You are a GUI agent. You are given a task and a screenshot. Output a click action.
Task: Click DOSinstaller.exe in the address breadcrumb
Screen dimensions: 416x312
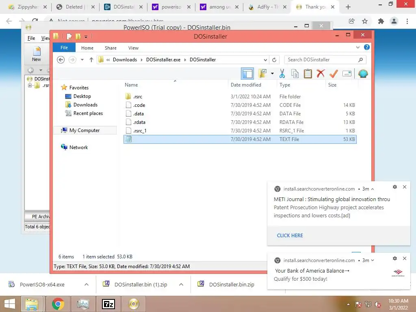click(x=163, y=60)
